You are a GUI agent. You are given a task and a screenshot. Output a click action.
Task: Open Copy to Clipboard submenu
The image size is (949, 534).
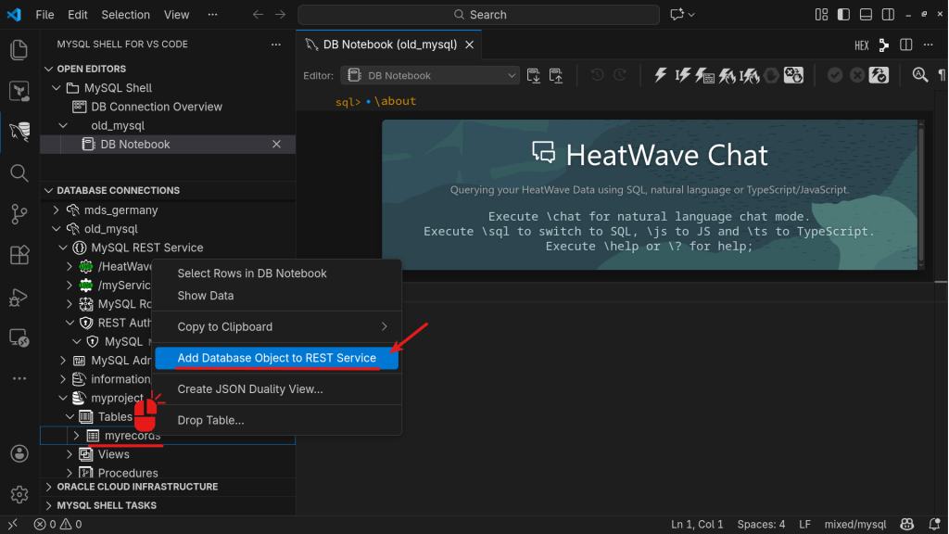coord(276,327)
